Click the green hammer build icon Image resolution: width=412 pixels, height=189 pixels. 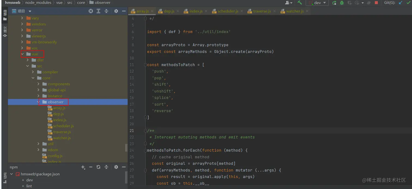click(300, 3)
